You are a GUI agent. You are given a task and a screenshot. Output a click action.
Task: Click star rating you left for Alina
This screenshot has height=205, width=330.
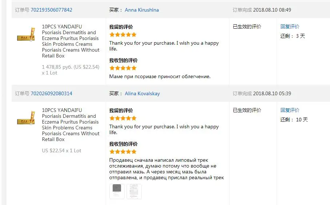point(123,118)
